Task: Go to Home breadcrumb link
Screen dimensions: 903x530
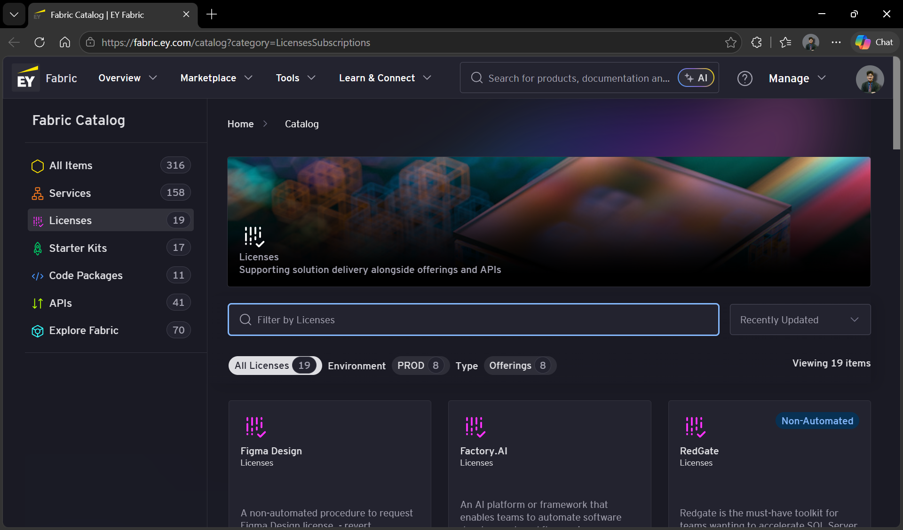Action: point(240,124)
